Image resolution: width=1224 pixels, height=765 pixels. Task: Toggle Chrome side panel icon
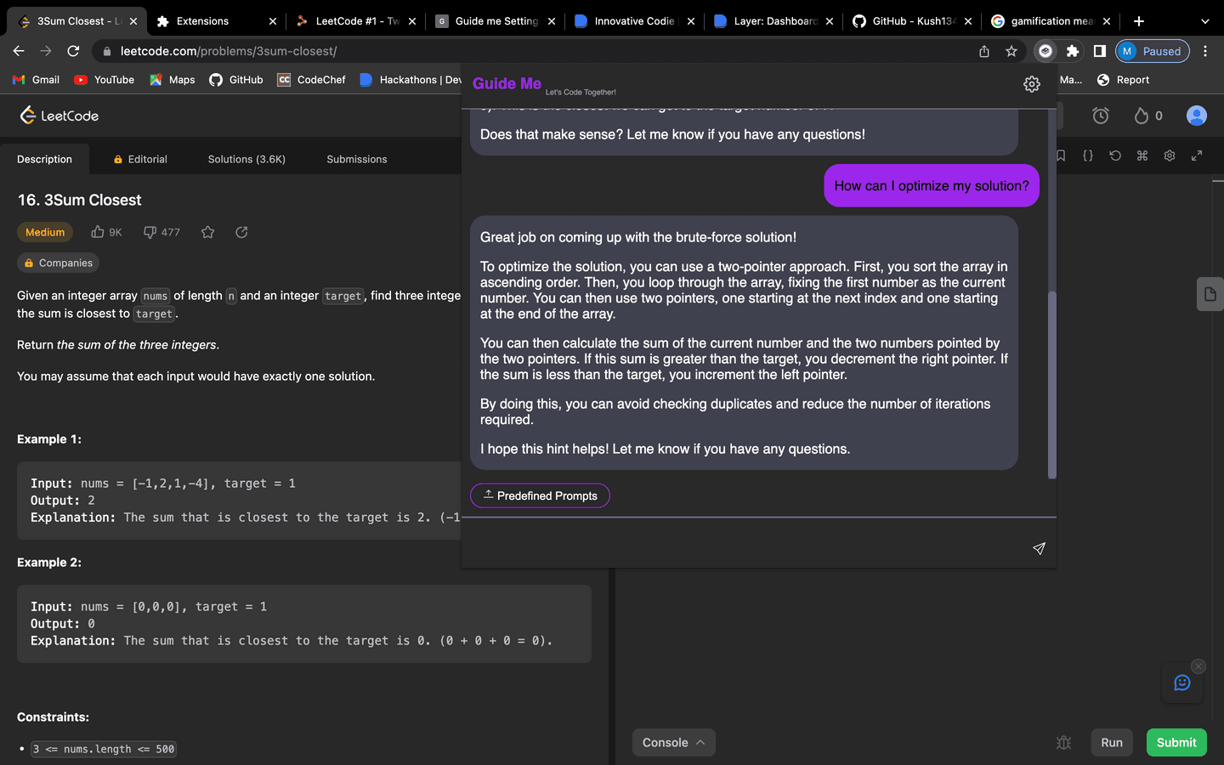[x=1100, y=51]
